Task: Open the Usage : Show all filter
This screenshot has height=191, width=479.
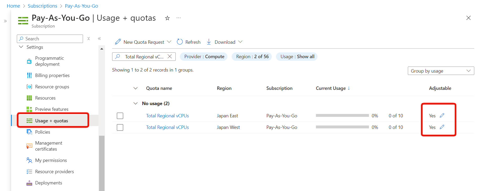Action: pos(297,57)
